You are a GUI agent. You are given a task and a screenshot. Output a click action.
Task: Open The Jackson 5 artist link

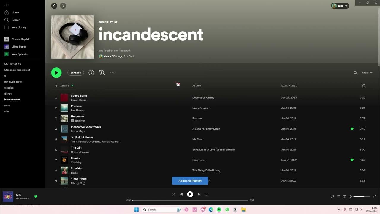click(x=22, y=199)
